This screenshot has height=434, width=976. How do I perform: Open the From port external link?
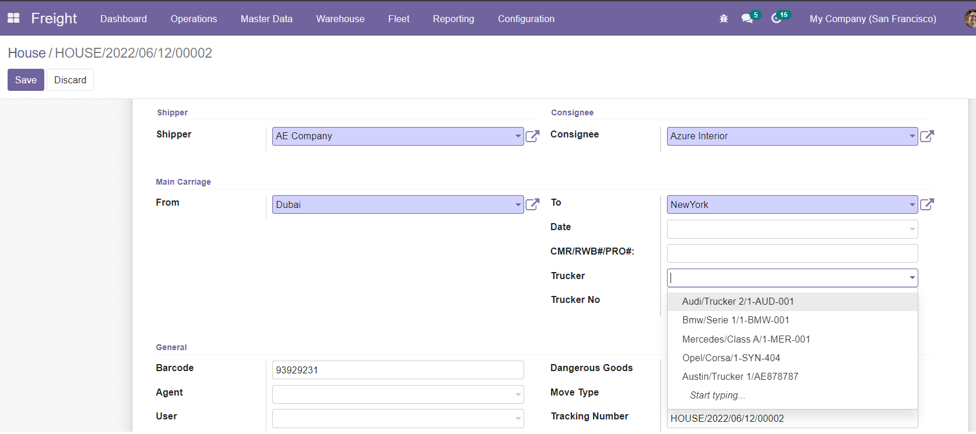(532, 204)
